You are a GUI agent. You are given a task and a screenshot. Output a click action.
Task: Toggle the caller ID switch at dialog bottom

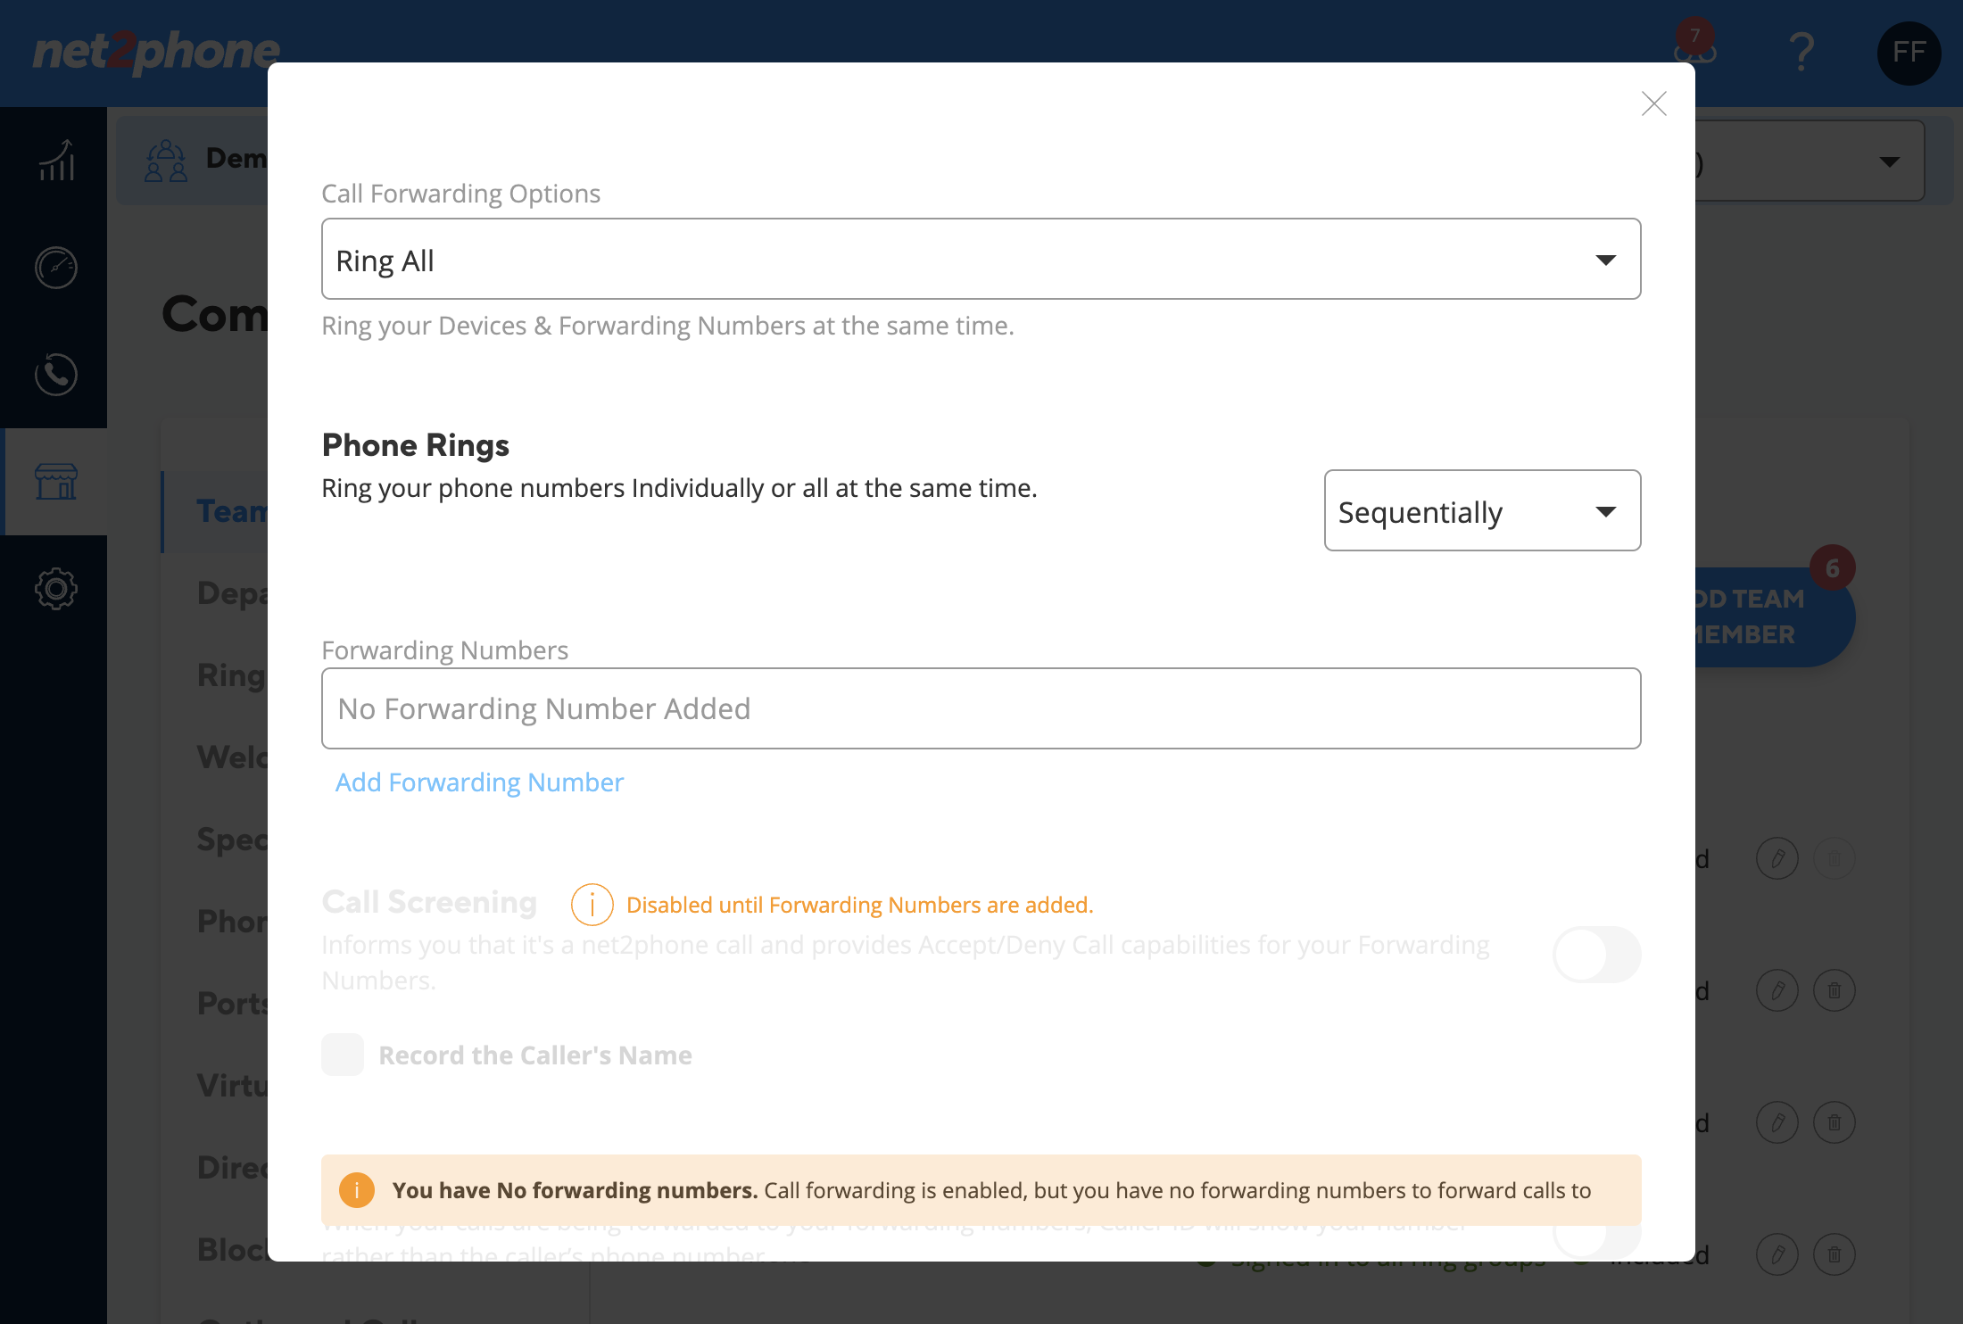[1596, 1240]
